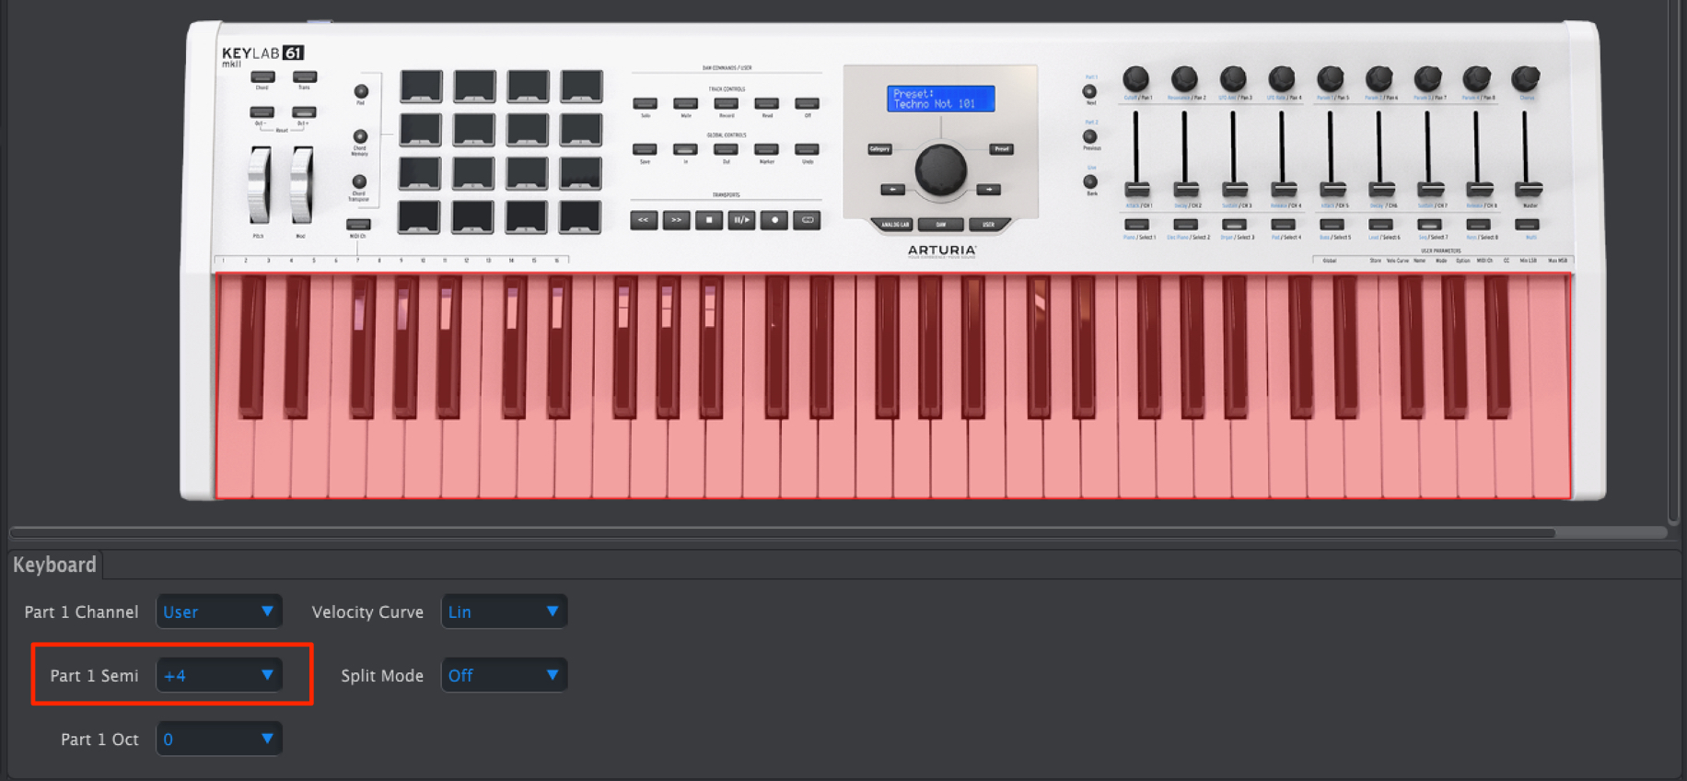This screenshot has height=781, width=1687.
Task: Click the Trans button beside Chord
Action: 305,77
